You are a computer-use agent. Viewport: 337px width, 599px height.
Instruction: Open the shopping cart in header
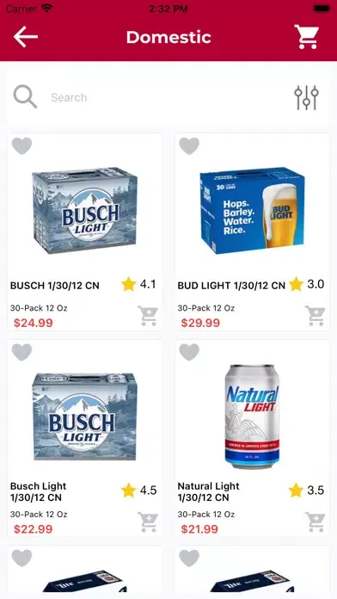click(x=306, y=37)
